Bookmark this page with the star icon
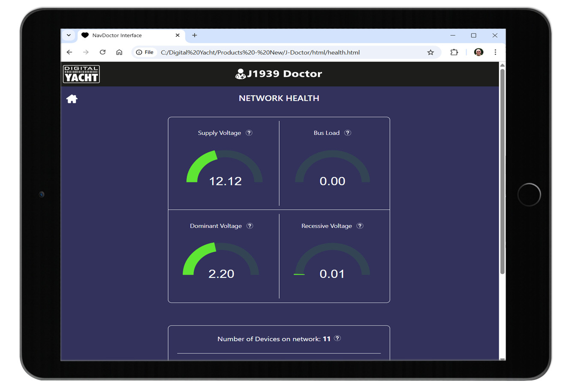Image resolution: width=566 pixels, height=386 pixels. coord(431,52)
